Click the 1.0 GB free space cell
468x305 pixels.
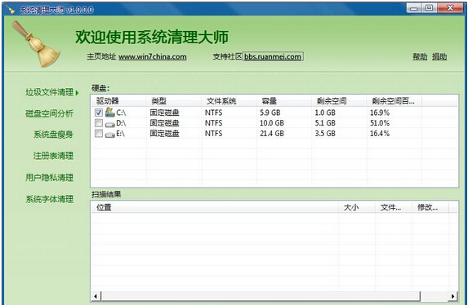click(x=325, y=113)
